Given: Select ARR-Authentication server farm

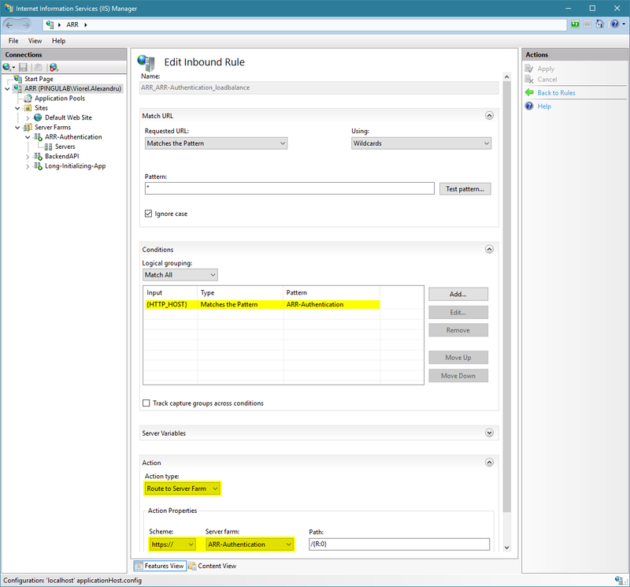Looking at the screenshot, I should (x=73, y=136).
